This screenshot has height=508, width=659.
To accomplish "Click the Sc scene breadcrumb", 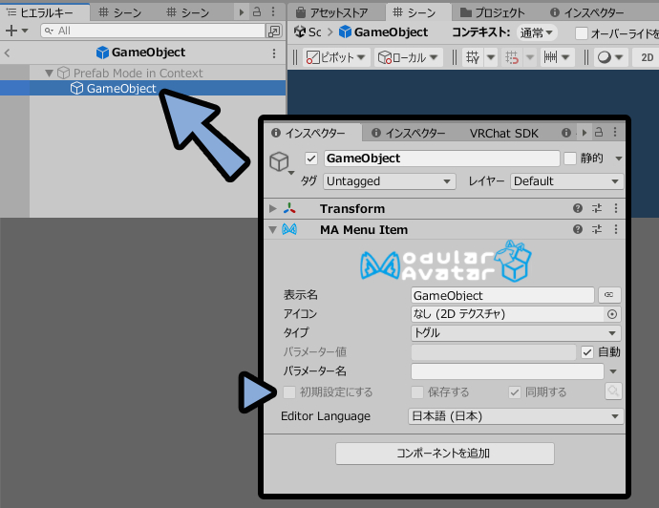I will tap(308, 32).
